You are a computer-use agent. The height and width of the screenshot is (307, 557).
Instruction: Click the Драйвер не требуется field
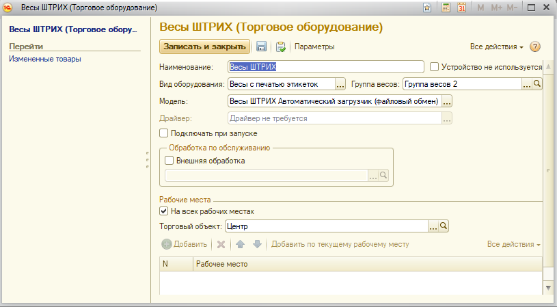(335, 118)
